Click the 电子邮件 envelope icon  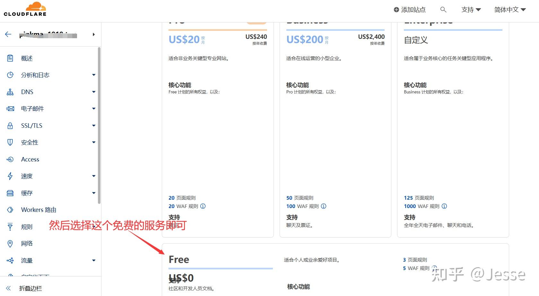point(10,109)
